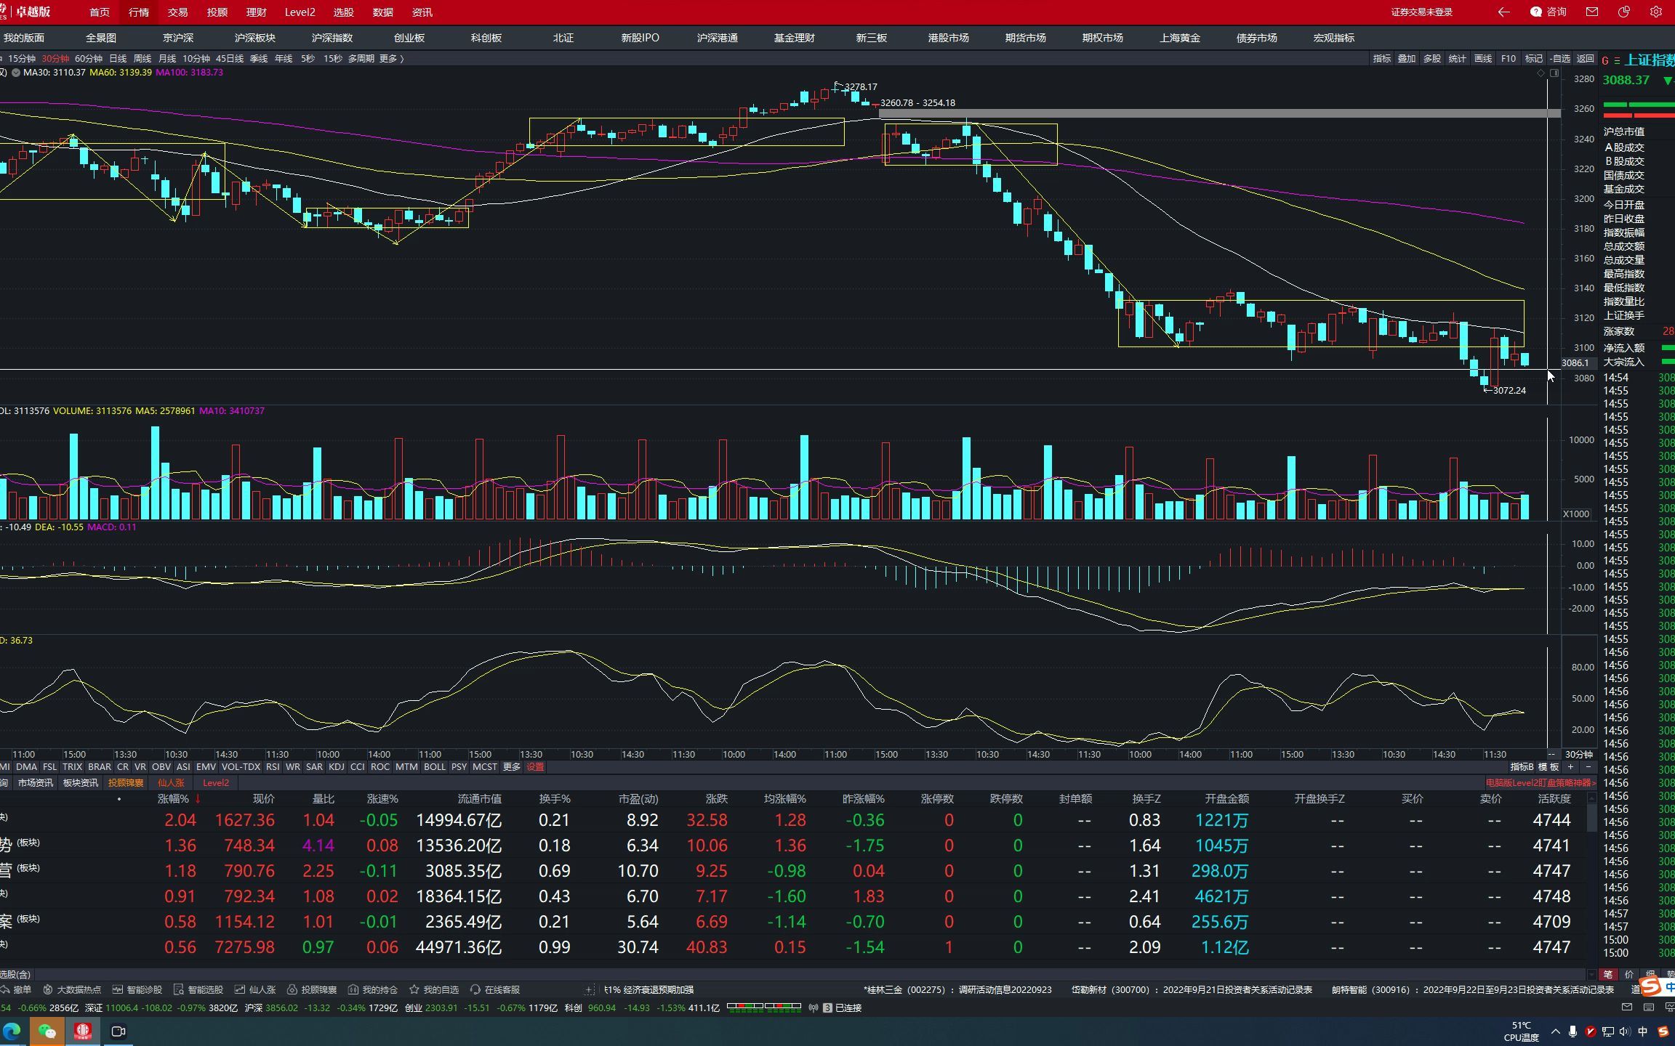Screen dimensions: 1675x1046
Task: Open the 模板 template selector
Action: click(x=1549, y=766)
